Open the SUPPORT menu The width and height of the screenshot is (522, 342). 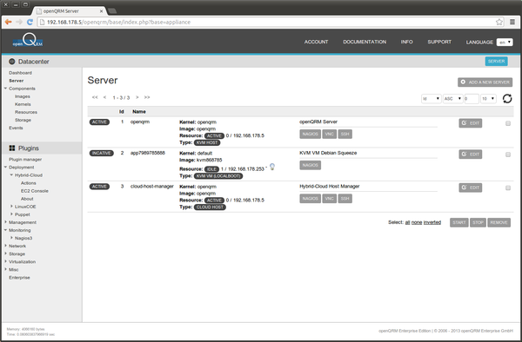click(x=439, y=42)
